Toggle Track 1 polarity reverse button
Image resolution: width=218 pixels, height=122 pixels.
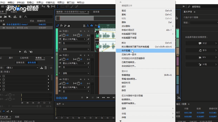pos(88,39)
